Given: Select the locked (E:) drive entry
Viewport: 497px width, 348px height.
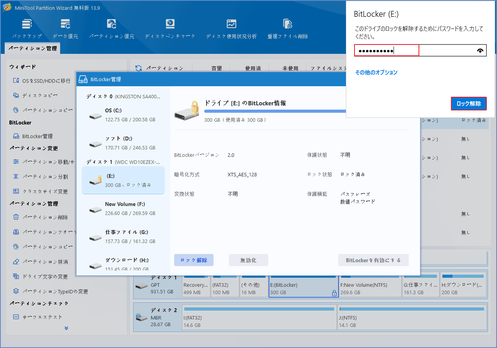Looking at the screenshot, I should 123,180.
